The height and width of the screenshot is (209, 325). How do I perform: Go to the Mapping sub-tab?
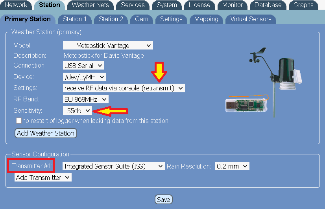coord(206,19)
